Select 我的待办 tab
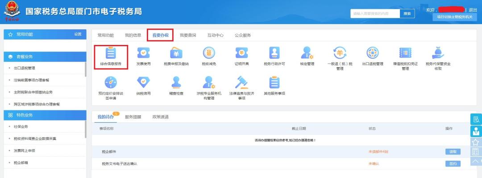 [x=105, y=117]
